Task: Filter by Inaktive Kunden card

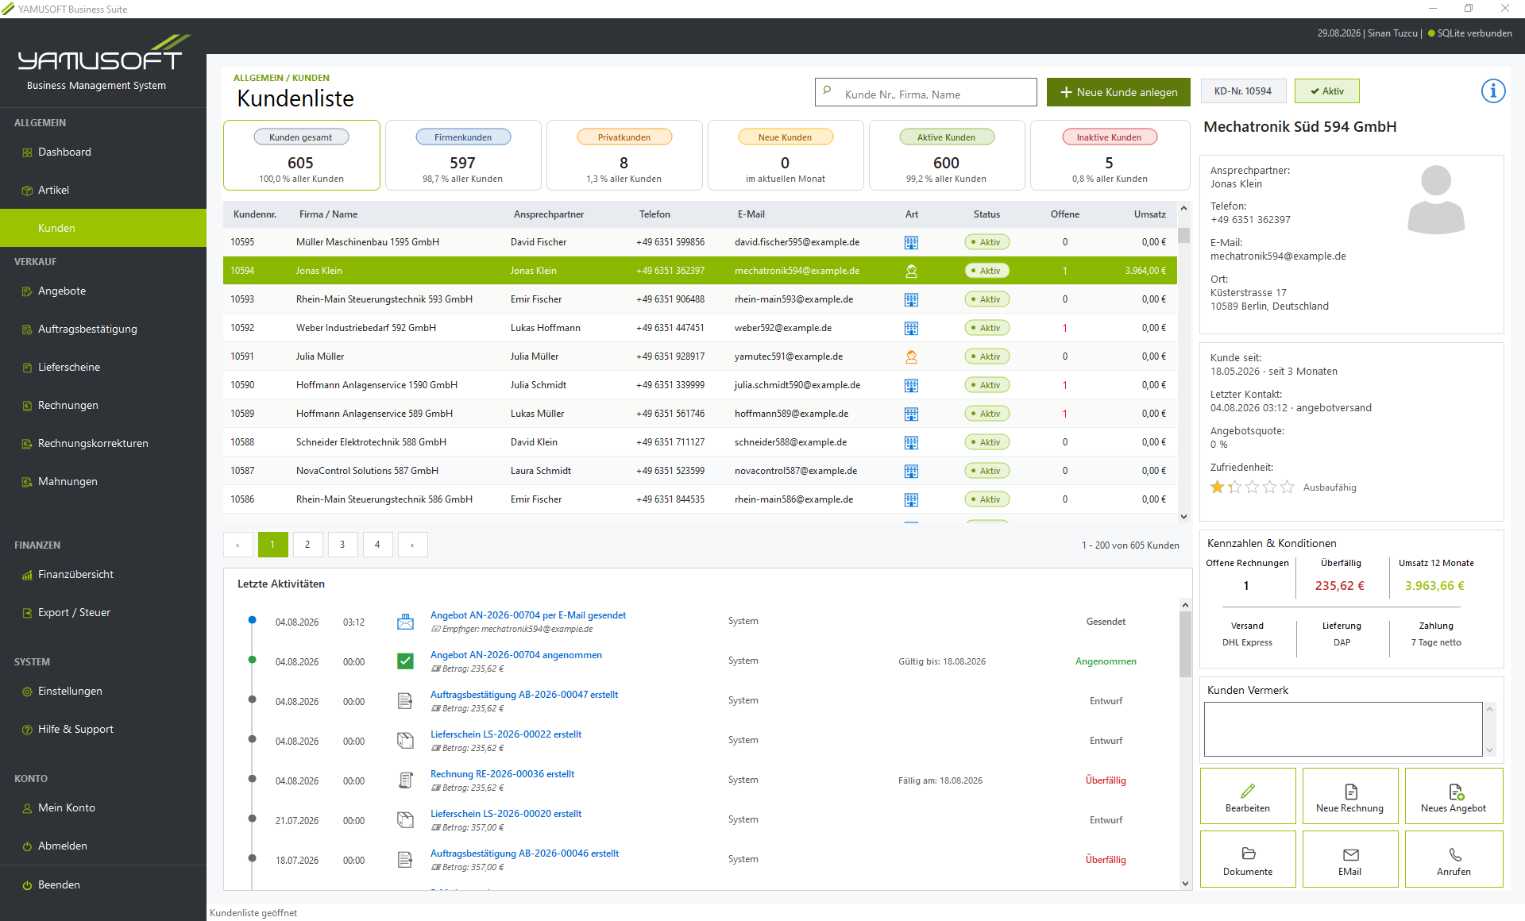Action: click(x=1109, y=155)
